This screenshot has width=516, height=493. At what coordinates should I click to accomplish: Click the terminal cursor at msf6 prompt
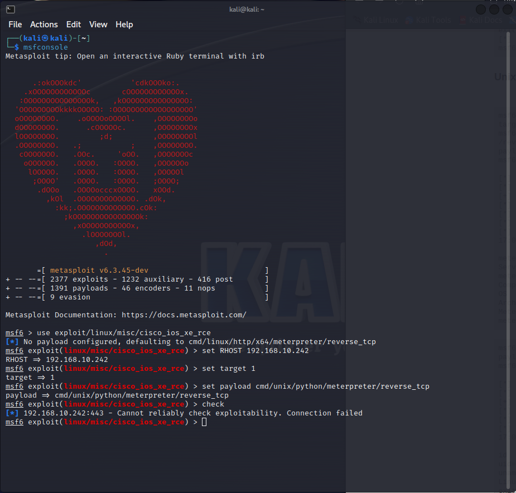[x=204, y=422]
